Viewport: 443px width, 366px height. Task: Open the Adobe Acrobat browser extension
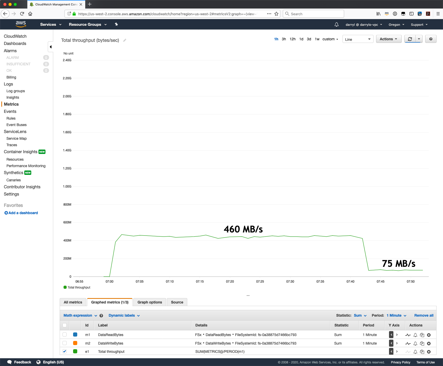[x=428, y=14]
